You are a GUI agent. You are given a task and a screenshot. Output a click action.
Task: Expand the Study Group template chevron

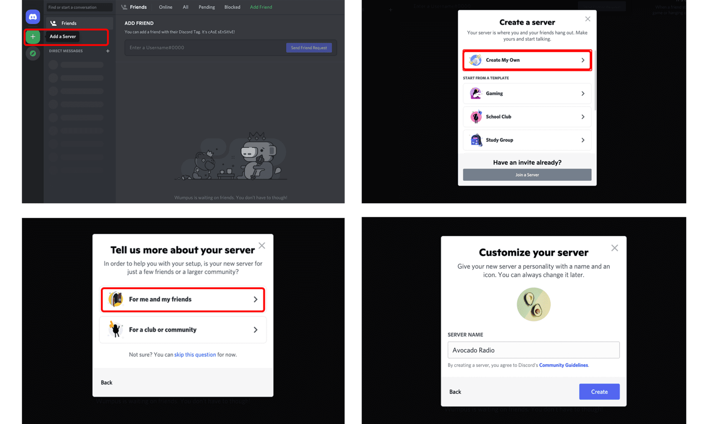583,140
